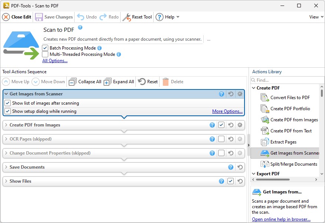Click the Actions Library vertical scrollbar thumb
This screenshot has height=223, width=325.
(x=322, y=93)
